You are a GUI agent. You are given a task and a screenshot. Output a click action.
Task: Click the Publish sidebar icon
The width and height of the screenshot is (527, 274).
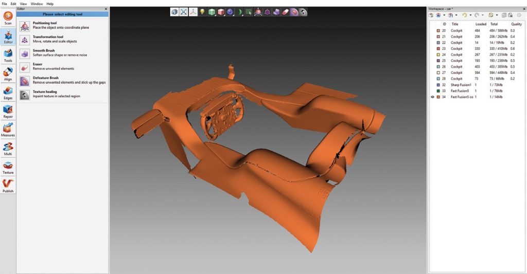tap(8, 185)
